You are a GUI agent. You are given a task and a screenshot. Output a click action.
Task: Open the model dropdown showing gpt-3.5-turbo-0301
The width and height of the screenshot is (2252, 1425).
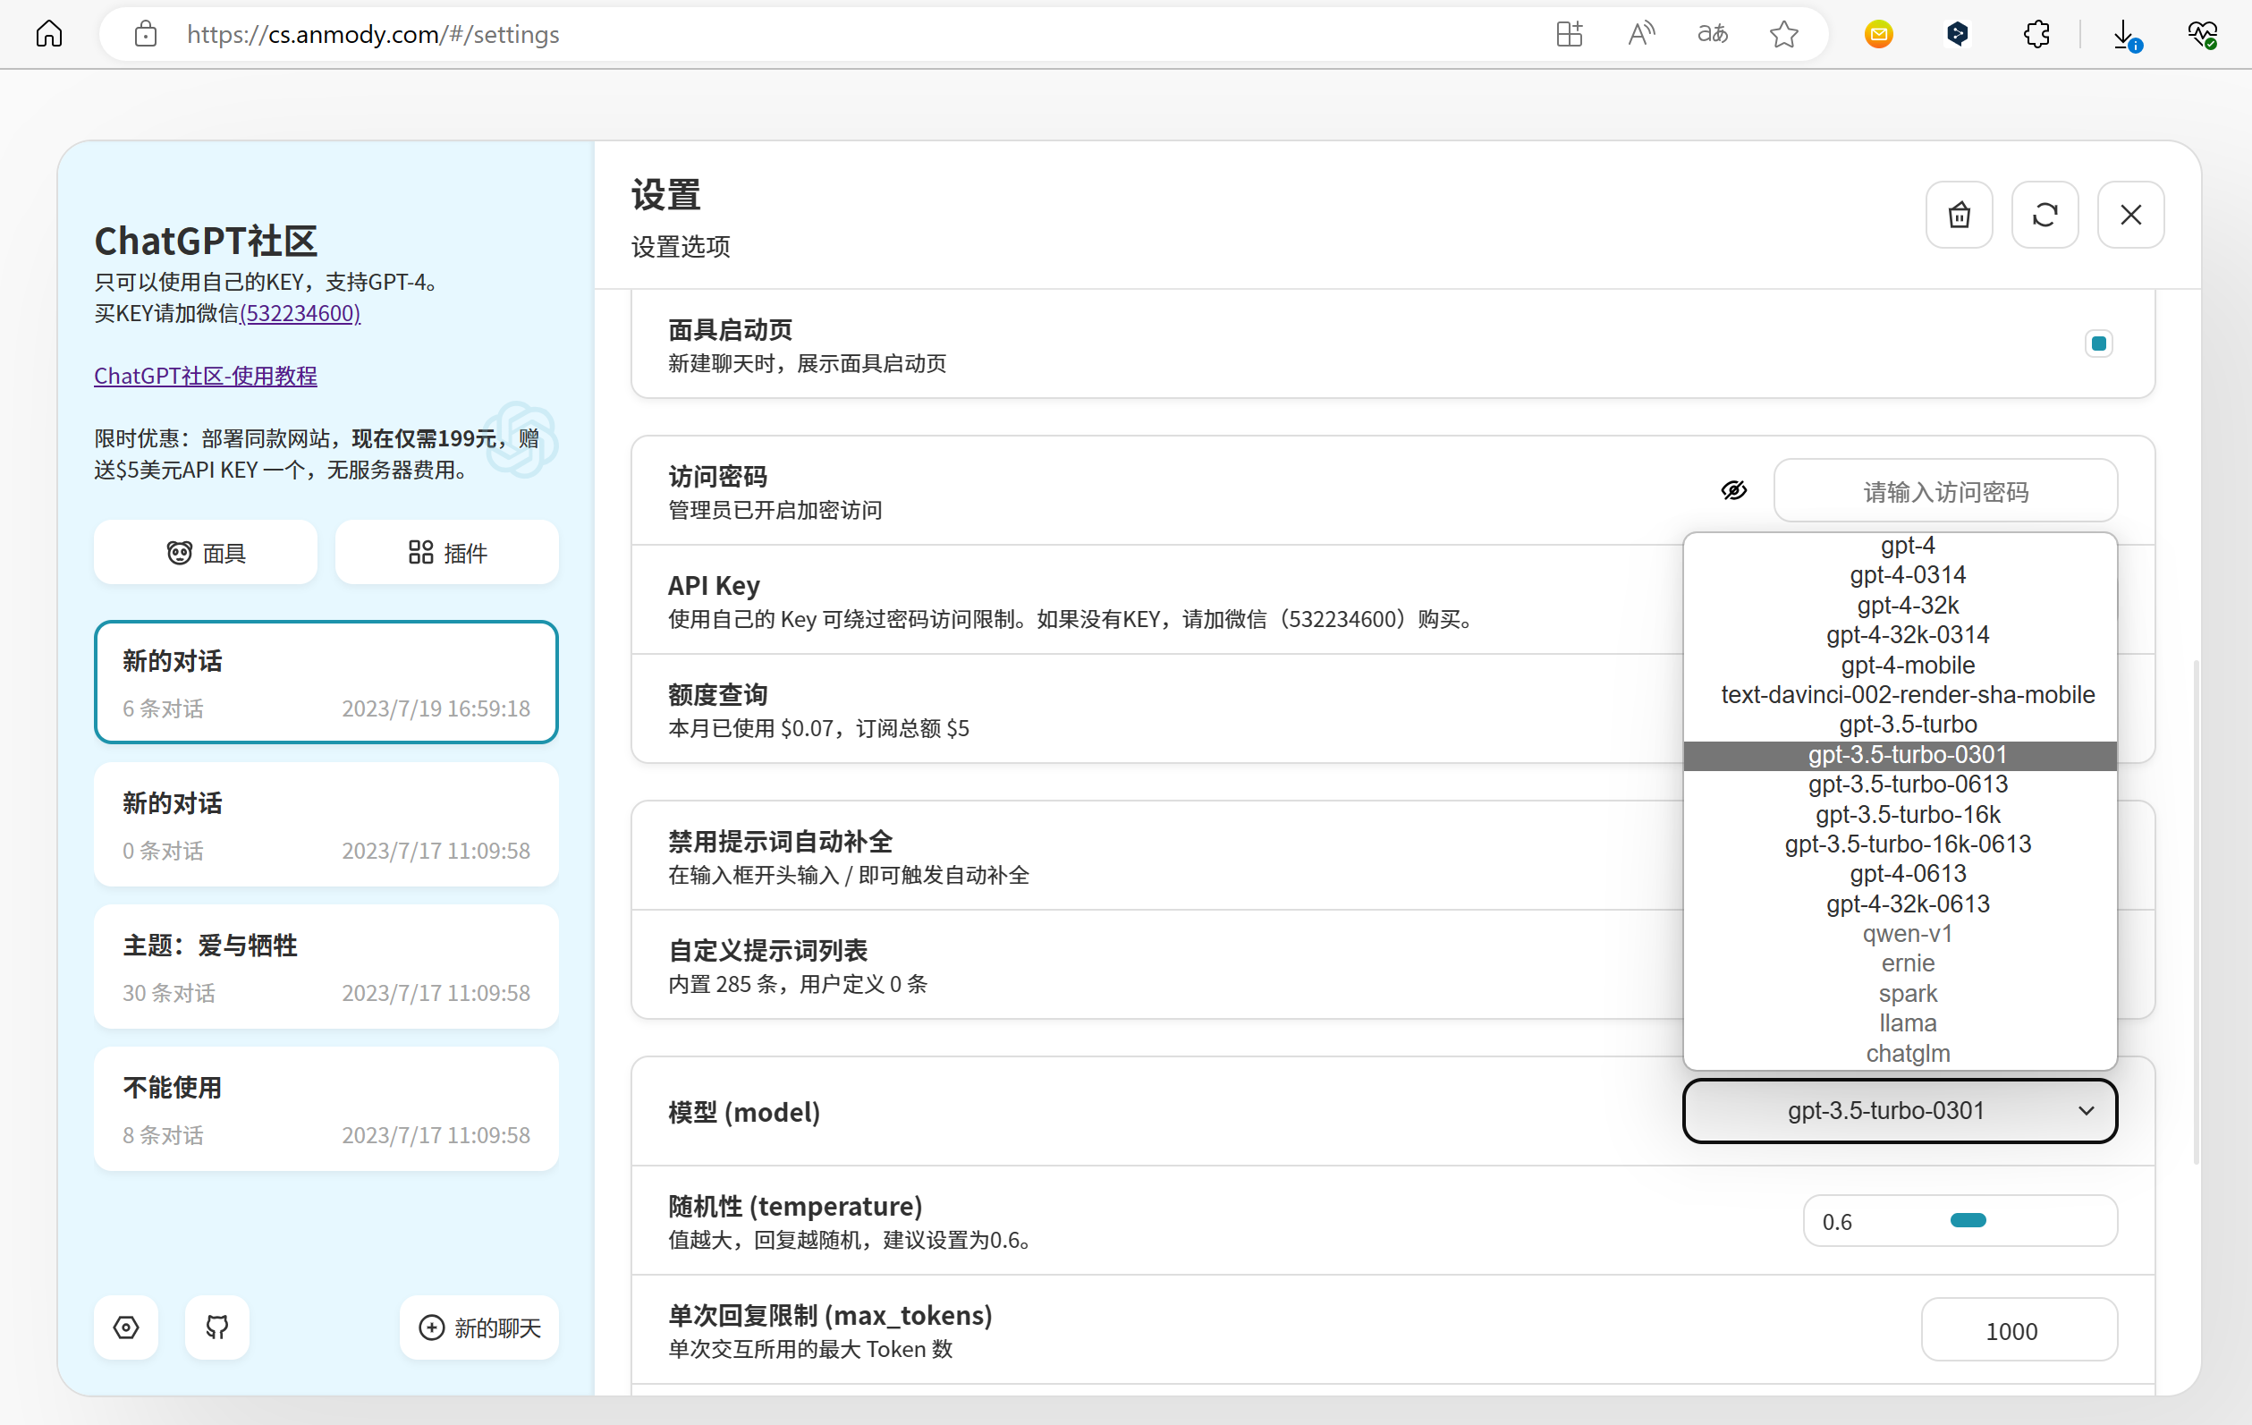[x=1900, y=1111]
